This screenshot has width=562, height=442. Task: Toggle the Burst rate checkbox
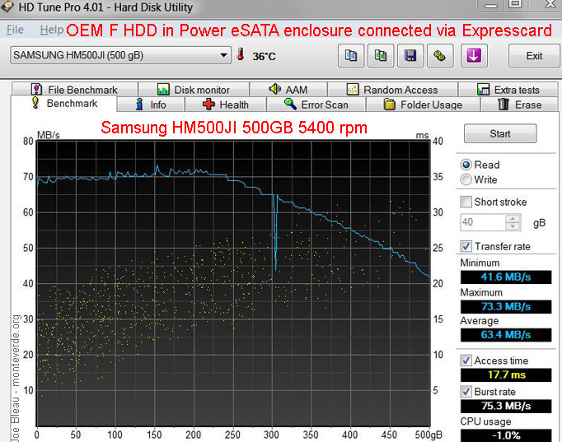466,392
